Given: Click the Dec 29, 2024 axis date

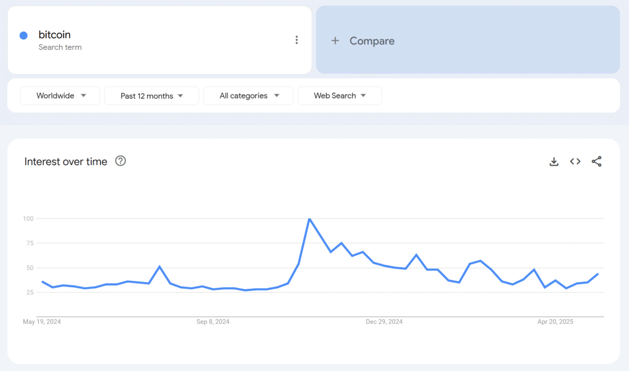Looking at the screenshot, I should 384,322.
